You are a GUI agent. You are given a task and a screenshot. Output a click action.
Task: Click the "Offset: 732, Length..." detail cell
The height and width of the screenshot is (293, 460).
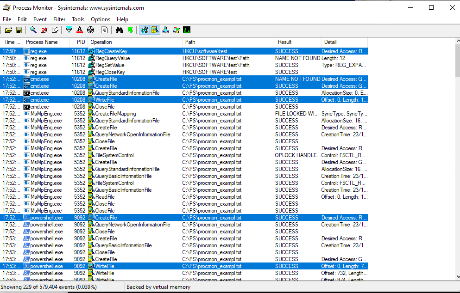pyautogui.click(x=344, y=273)
